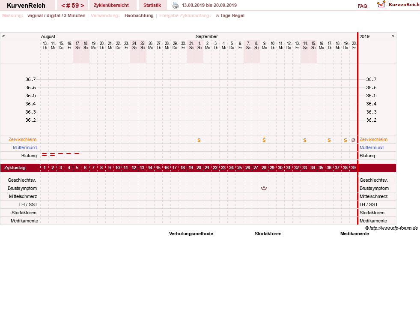Click the '<' arrow right of 2019
The height and width of the screenshot is (336, 420).
[x=393, y=36]
